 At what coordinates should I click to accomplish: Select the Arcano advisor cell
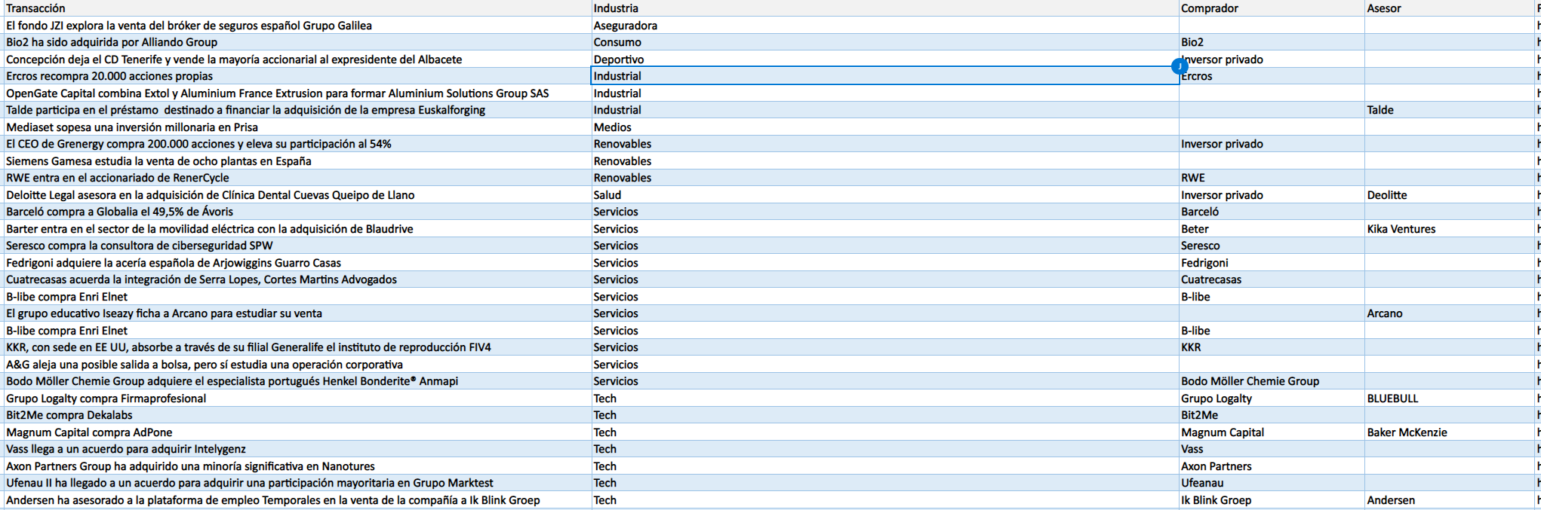click(1450, 313)
